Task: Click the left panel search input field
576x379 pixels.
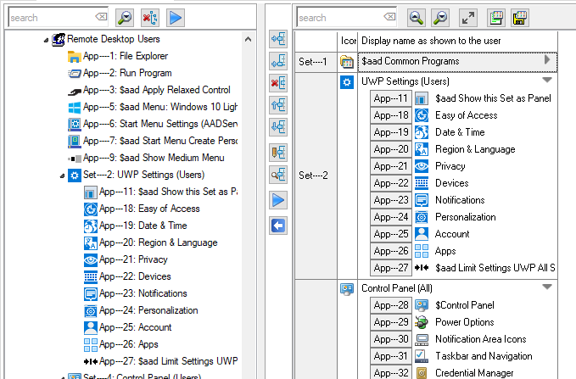Action: 49,17
